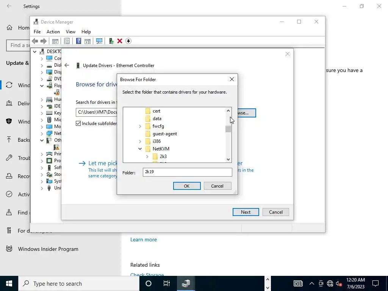Click the warning device icon under Other devices
The width and height of the screenshot is (388, 291).
pyautogui.click(x=56, y=147)
